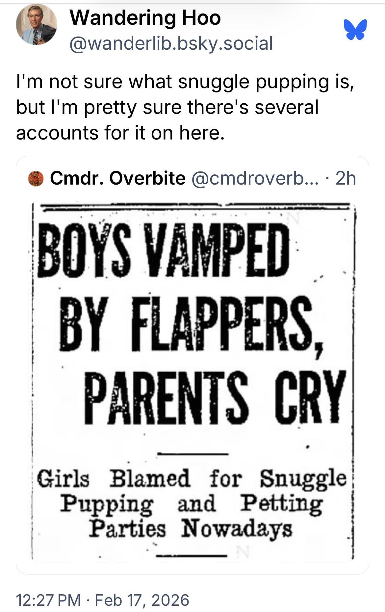Screen dimensions: 385x612
Task: Click the short divider above the subheadline
Action: point(192,454)
